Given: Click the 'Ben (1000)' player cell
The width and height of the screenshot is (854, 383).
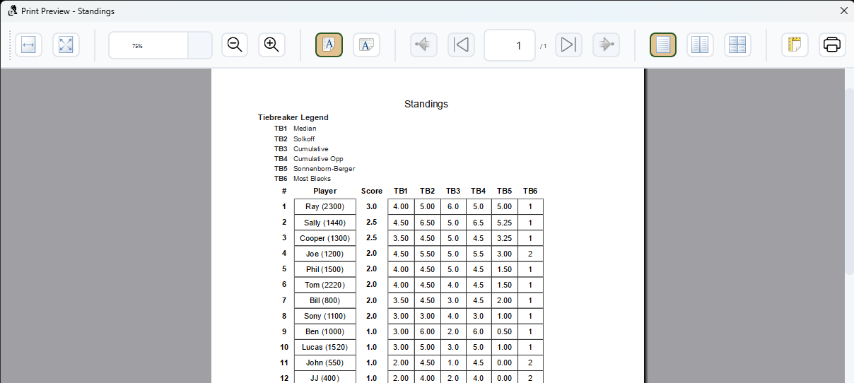Looking at the screenshot, I should pyautogui.click(x=325, y=331).
